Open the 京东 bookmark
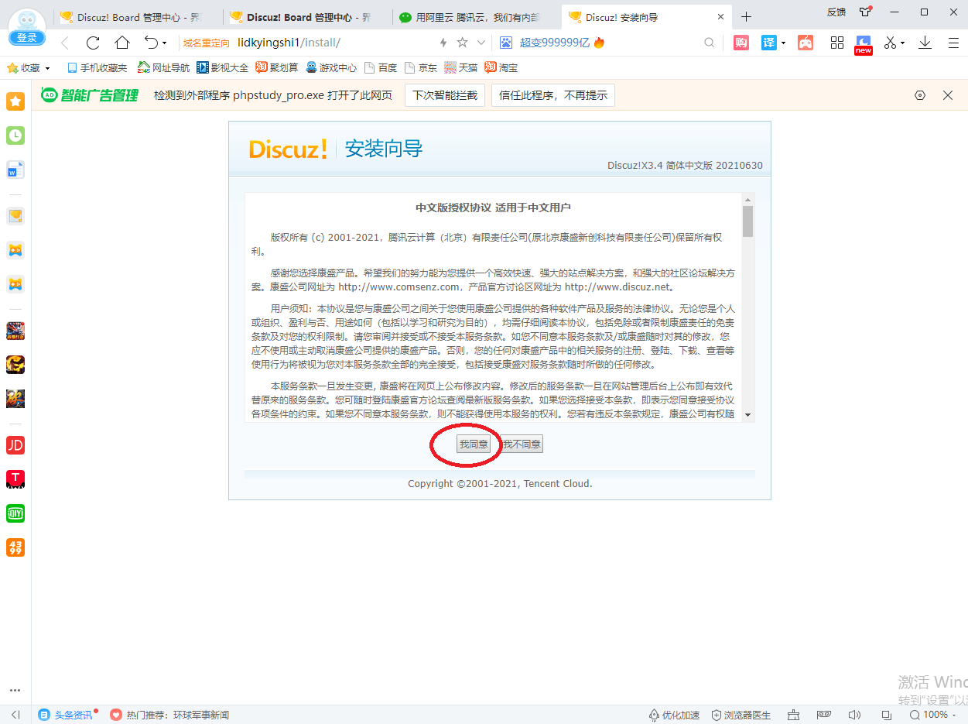 421,68
